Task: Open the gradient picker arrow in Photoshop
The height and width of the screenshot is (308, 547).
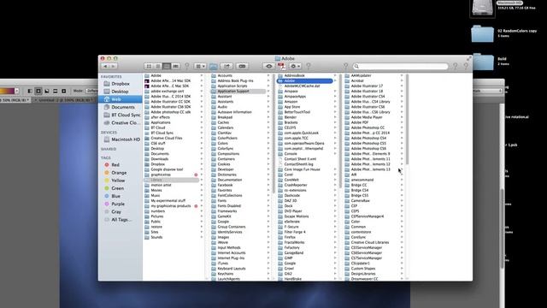Action: [16, 92]
